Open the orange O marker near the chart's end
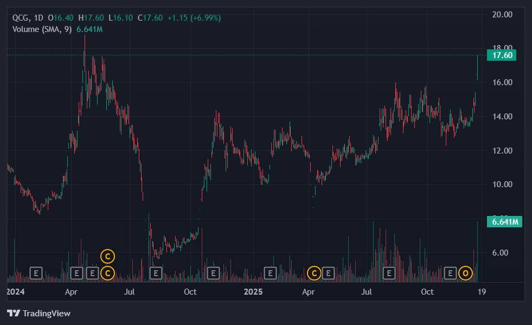Screen dimensions: 532x325 coord(465,273)
